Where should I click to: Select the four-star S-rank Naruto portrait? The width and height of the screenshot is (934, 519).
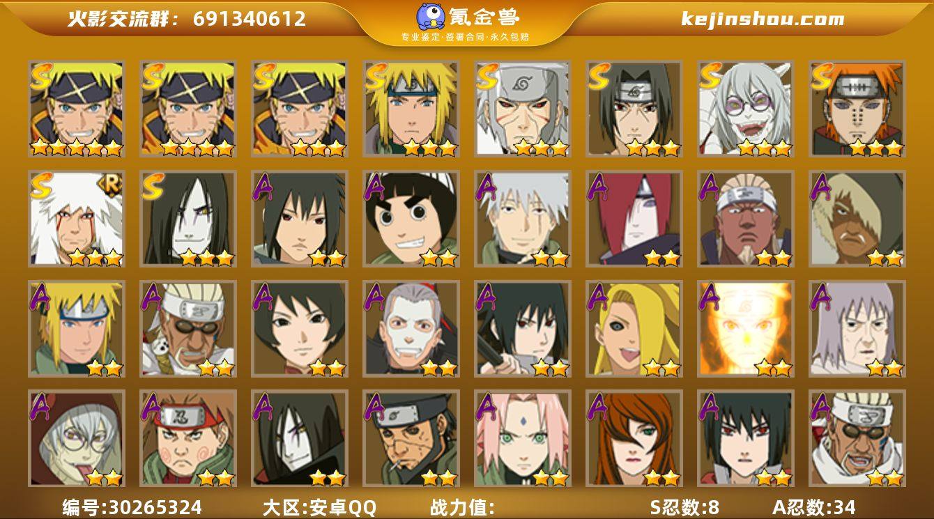[x=187, y=108]
